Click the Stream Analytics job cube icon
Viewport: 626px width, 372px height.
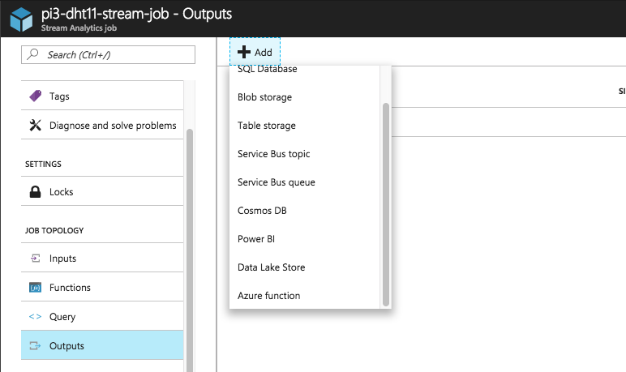click(21, 19)
